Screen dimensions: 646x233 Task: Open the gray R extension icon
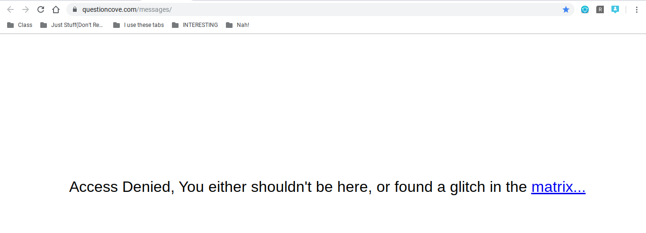tap(600, 9)
